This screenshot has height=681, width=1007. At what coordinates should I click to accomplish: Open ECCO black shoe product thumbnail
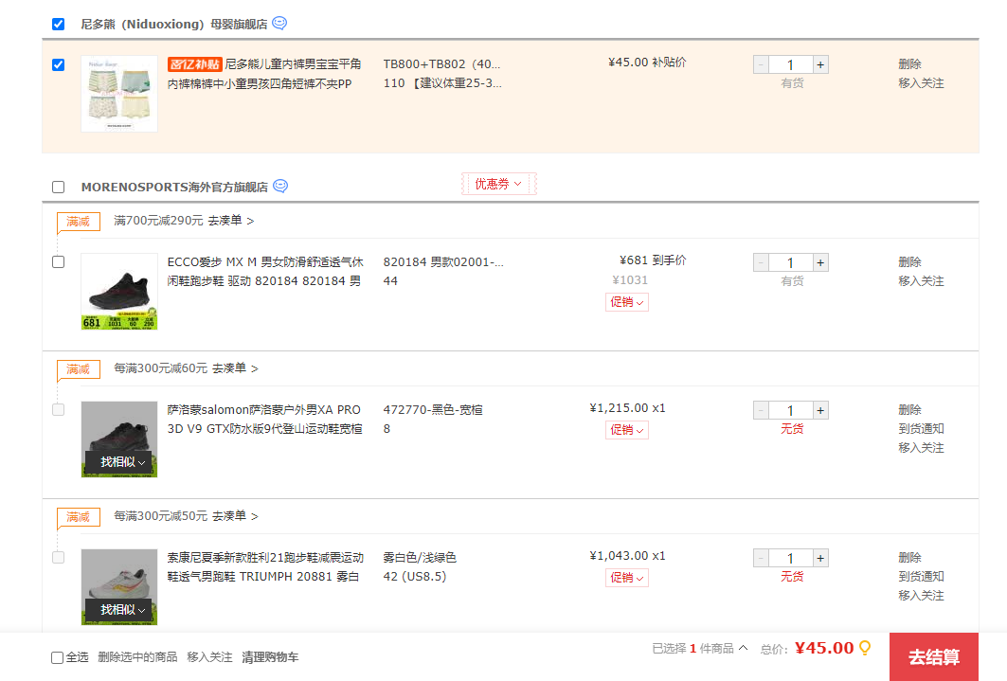[119, 292]
